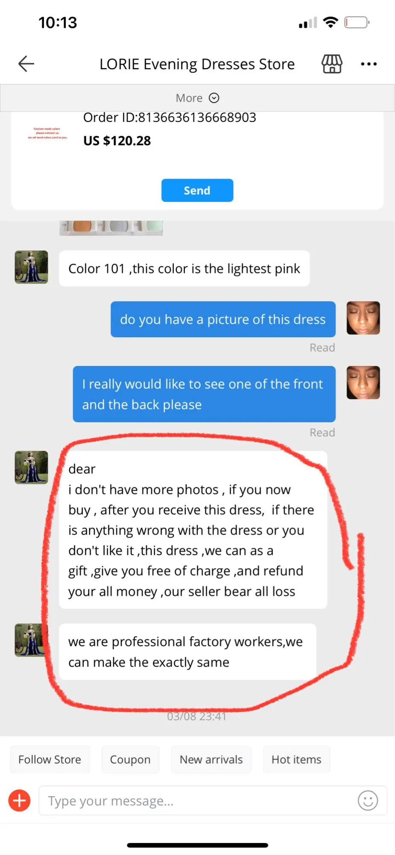395x855 pixels.
Task: Open the emoji smiley picker
Action: [x=368, y=800]
